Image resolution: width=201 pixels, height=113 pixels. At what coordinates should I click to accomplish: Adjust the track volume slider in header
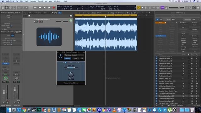(x=62, y=22)
